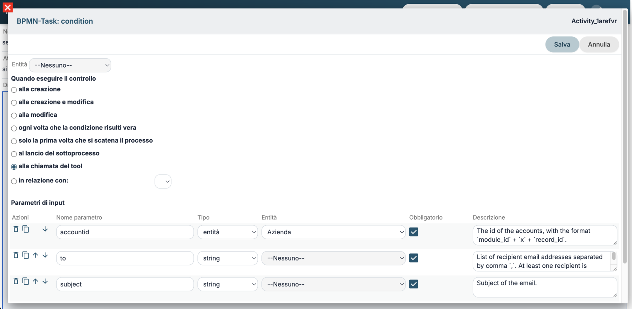Duplicate the subject parameter row

coord(26,281)
